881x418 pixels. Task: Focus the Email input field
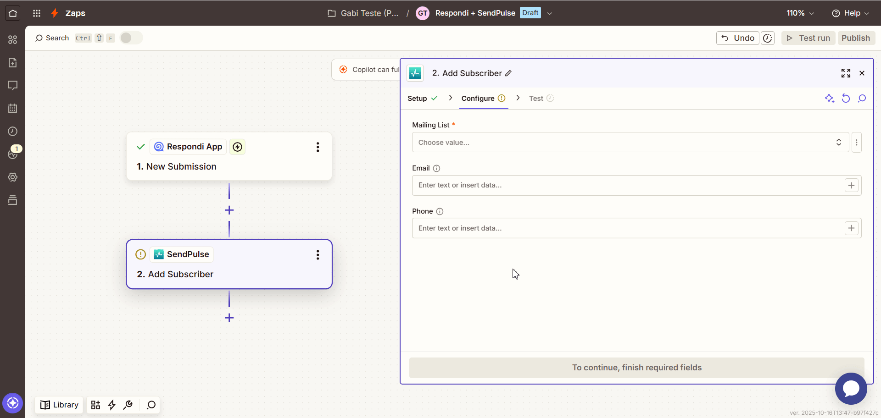pos(636,186)
